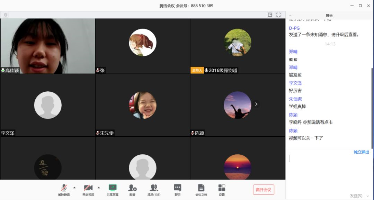Click the shield security icon at top left

click(6, 15)
